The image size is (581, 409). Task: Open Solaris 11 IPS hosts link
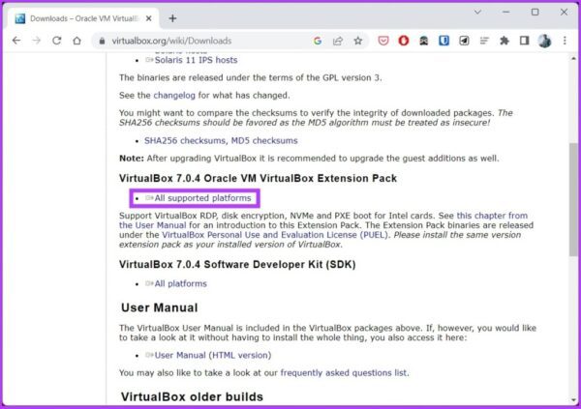click(196, 60)
